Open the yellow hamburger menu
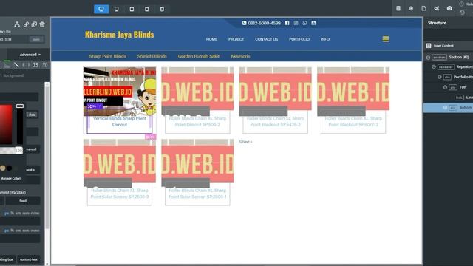This screenshot has height=266, width=473. click(x=386, y=39)
